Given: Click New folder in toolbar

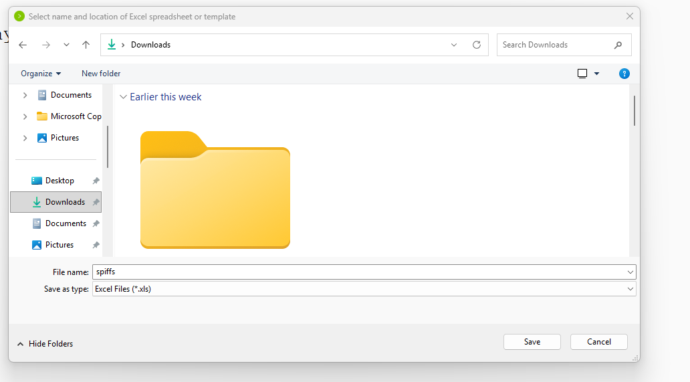Looking at the screenshot, I should click(x=101, y=74).
